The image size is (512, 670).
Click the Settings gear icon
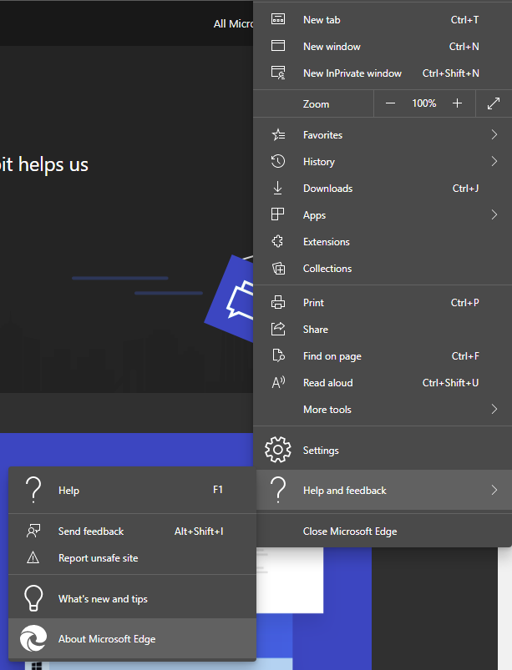coord(278,450)
